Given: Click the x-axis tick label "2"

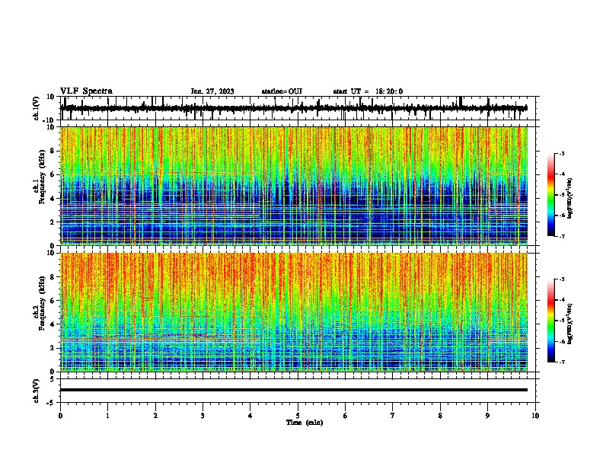Looking at the screenshot, I should [x=155, y=416].
